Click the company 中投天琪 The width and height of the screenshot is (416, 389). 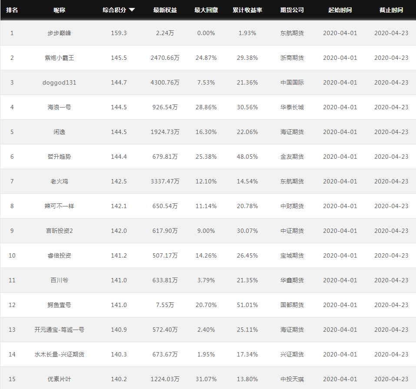coord(292,379)
